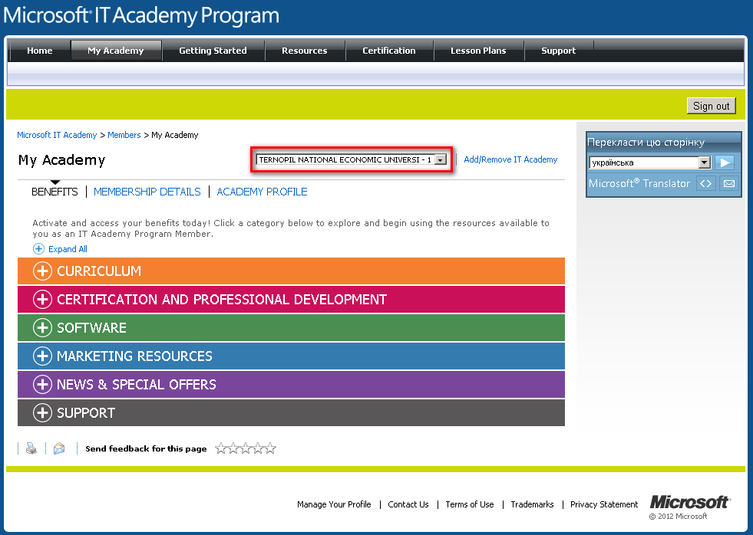Expand the Curriculum section
The width and height of the screenshot is (753, 535).
pos(291,271)
